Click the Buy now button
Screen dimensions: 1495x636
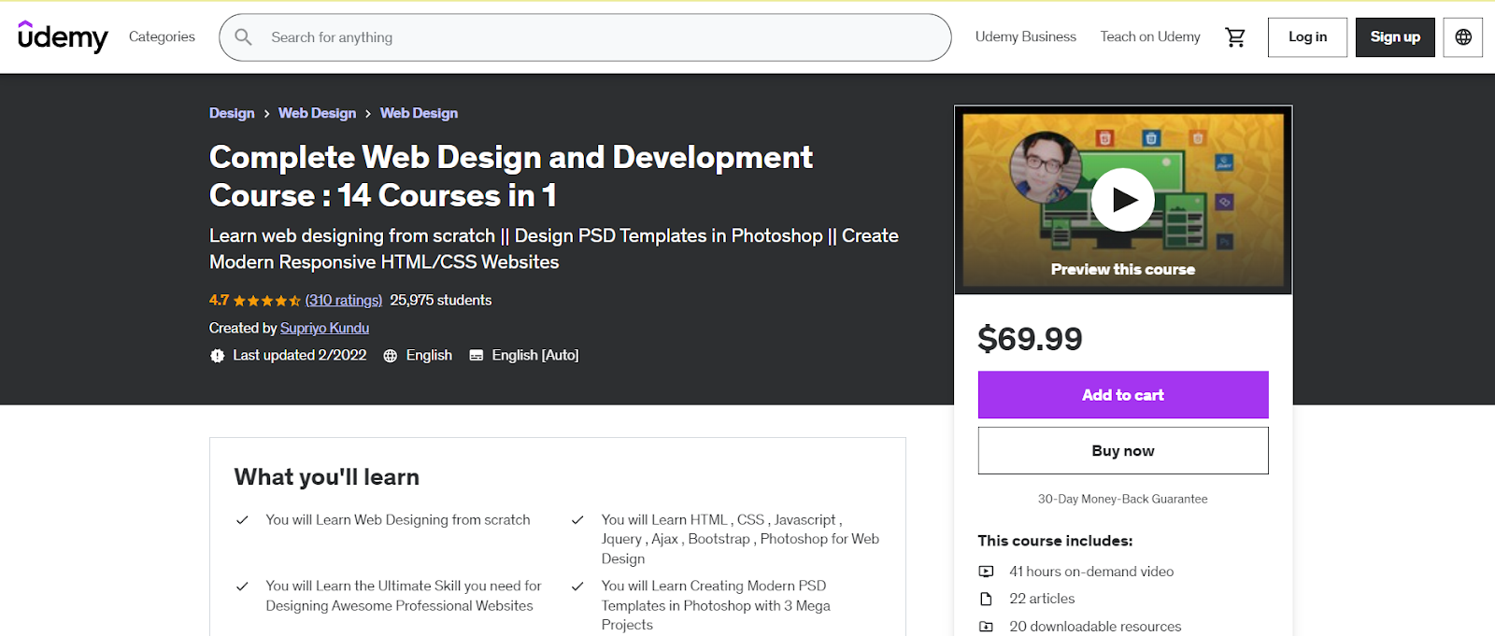[x=1122, y=451]
